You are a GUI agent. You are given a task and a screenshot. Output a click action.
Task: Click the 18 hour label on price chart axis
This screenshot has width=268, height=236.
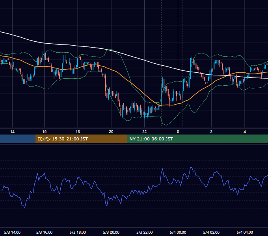tap(78, 132)
